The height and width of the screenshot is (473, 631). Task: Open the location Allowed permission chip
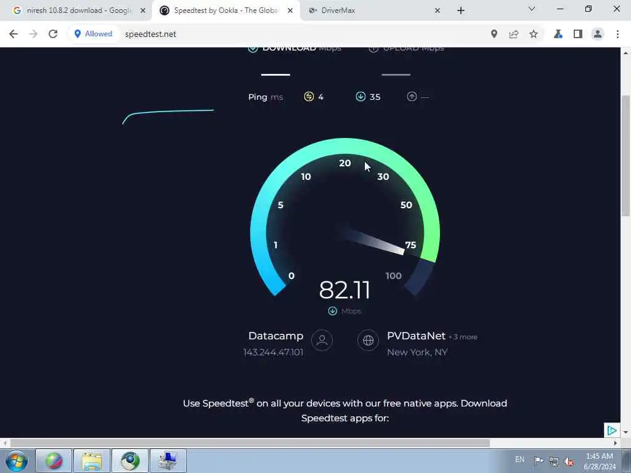93,34
